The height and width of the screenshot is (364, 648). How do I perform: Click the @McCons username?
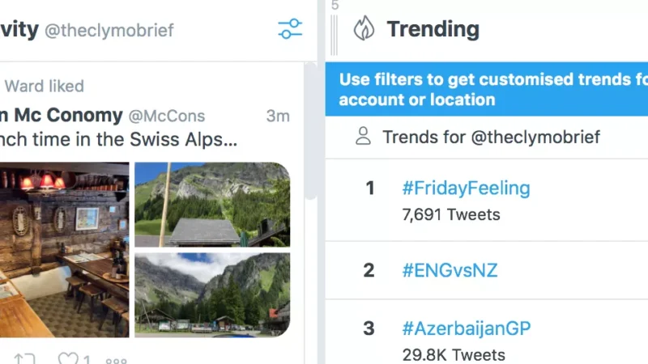(x=168, y=116)
